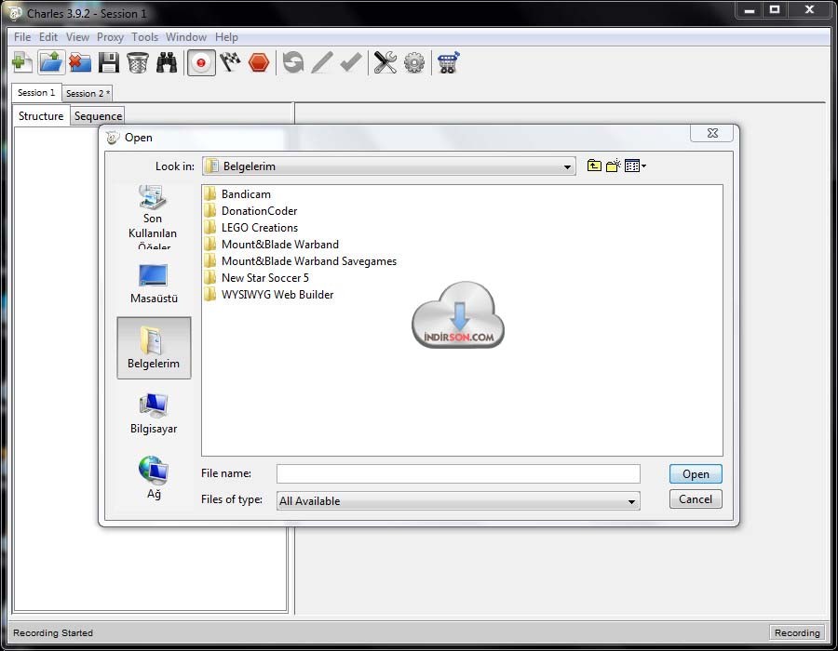Open the File menu
Viewport: 838px width, 651px height.
click(22, 37)
